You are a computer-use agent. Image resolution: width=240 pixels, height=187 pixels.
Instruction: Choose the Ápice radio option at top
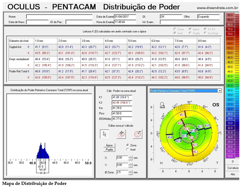coord(190,29)
